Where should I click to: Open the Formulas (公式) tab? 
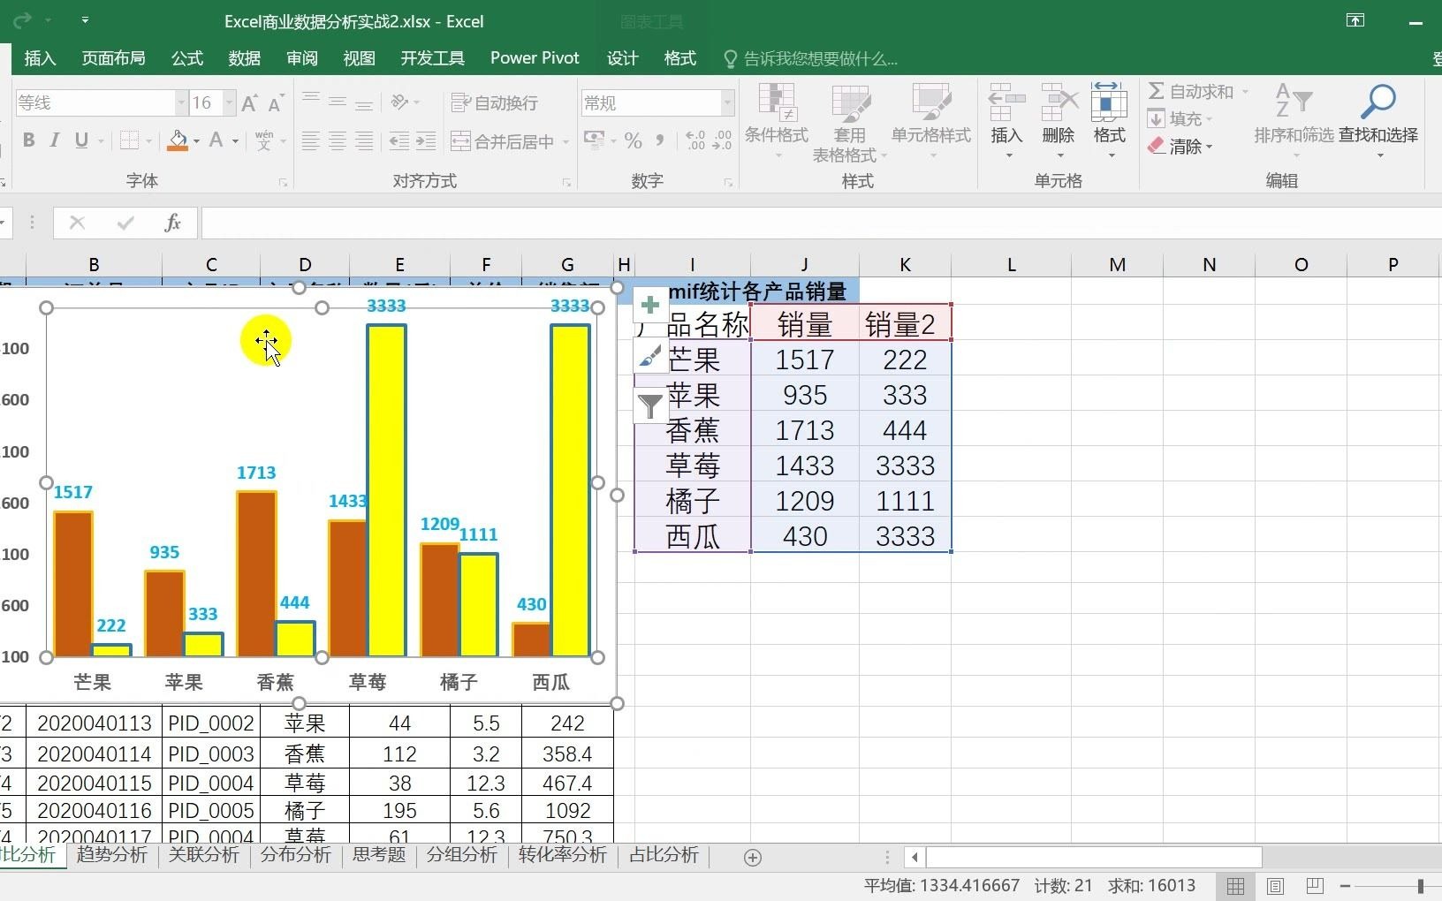coord(187,58)
